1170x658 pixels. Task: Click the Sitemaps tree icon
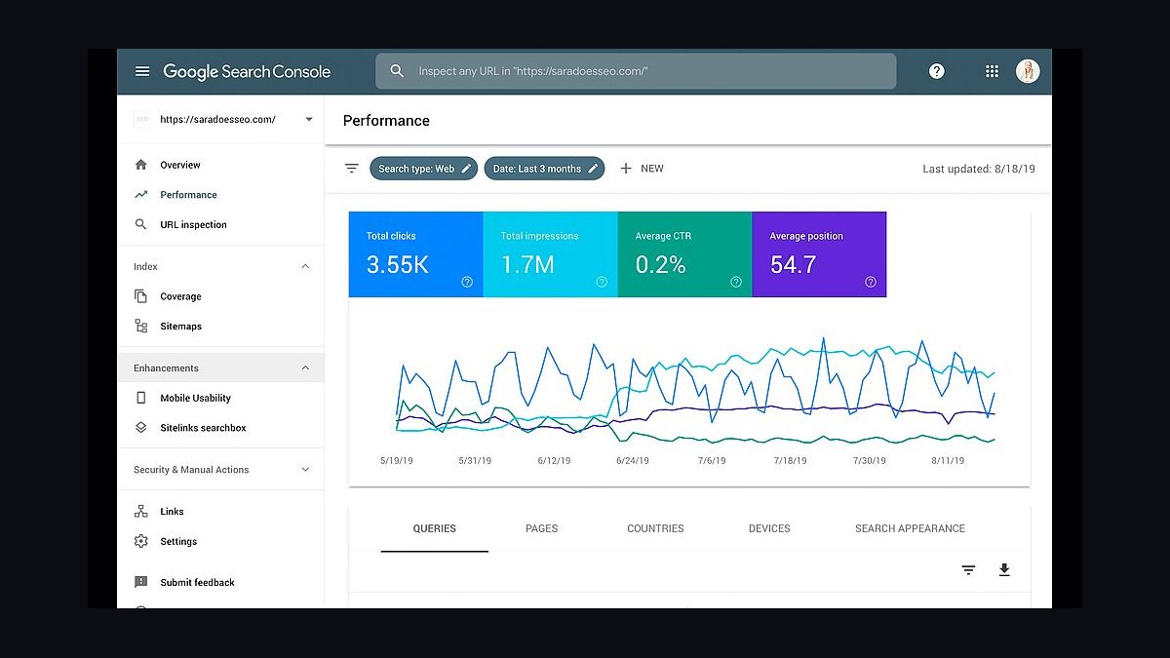point(141,327)
